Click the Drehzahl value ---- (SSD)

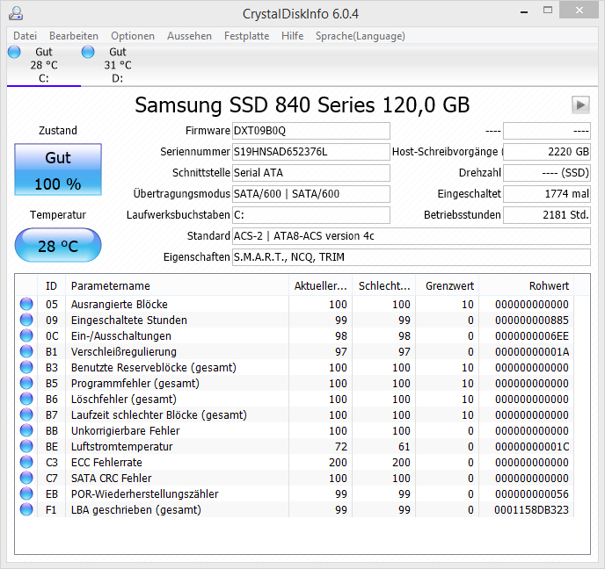(x=547, y=173)
